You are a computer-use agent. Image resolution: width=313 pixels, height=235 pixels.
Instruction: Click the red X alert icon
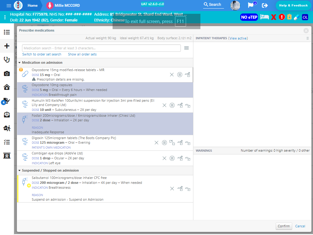(274, 17)
